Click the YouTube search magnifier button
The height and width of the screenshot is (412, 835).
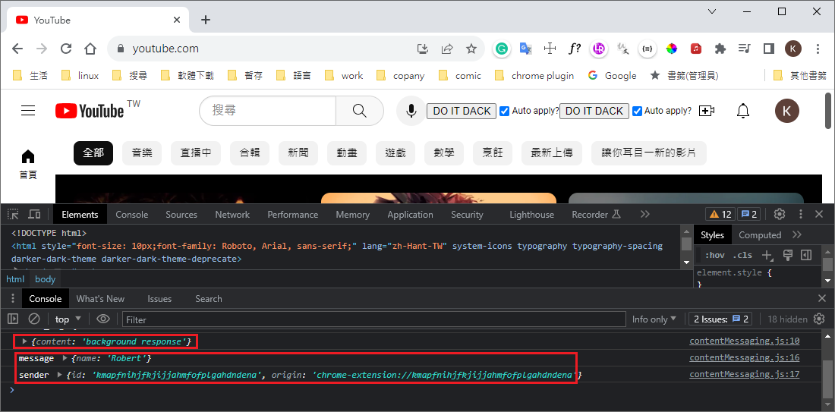point(361,111)
